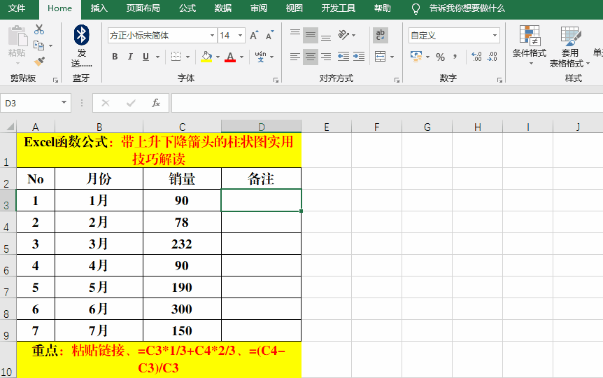Screen dimensions: 603x378
Task: Click in the formula bar
Action: tap(387, 103)
